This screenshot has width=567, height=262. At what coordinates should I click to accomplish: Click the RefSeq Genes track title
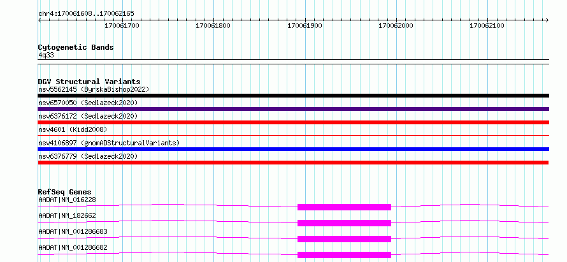(64, 192)
